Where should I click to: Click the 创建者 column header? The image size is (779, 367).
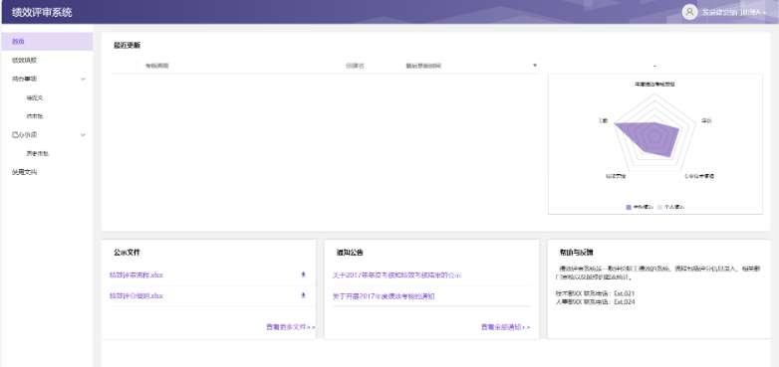[355, 66]
